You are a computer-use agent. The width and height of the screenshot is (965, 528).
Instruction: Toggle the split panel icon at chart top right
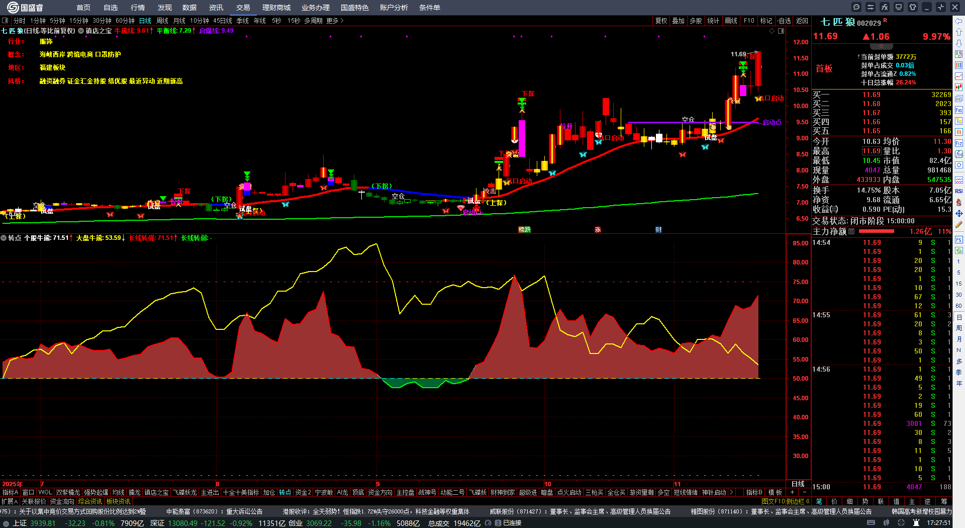tap(781, 31)
